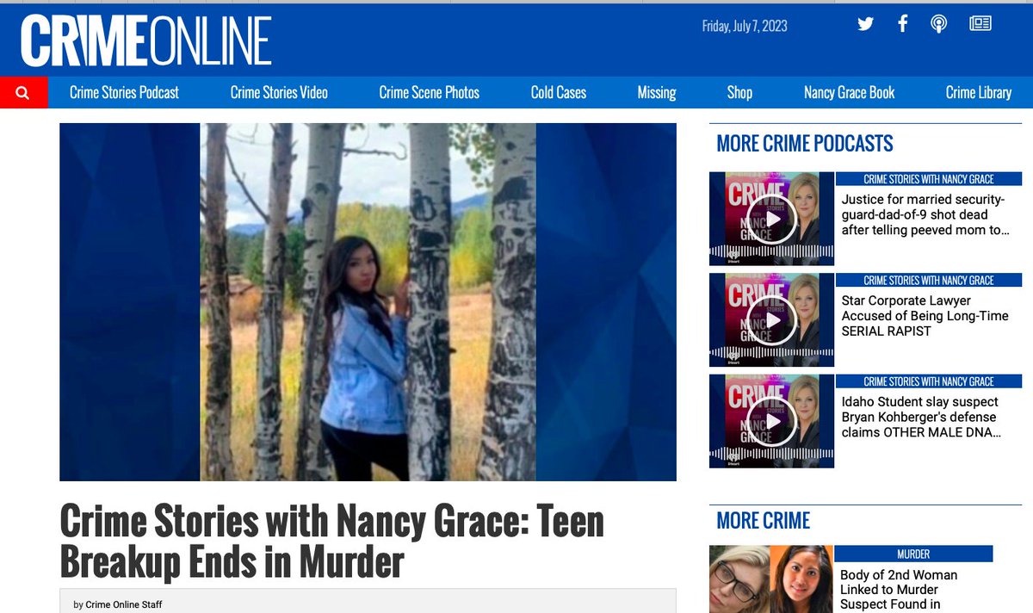Open 'Body of 2nd Woman' story
Viewport: 1033px width, 613px height.
(900, 590)
